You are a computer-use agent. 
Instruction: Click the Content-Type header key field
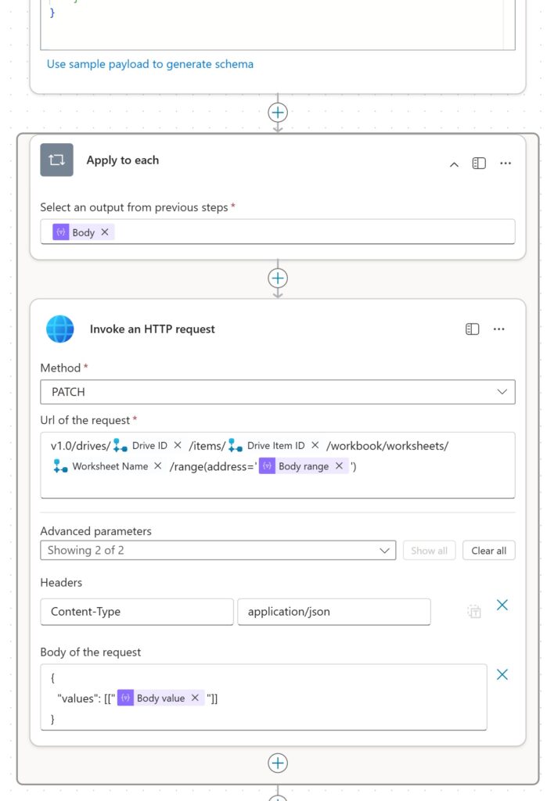point(136,612)
